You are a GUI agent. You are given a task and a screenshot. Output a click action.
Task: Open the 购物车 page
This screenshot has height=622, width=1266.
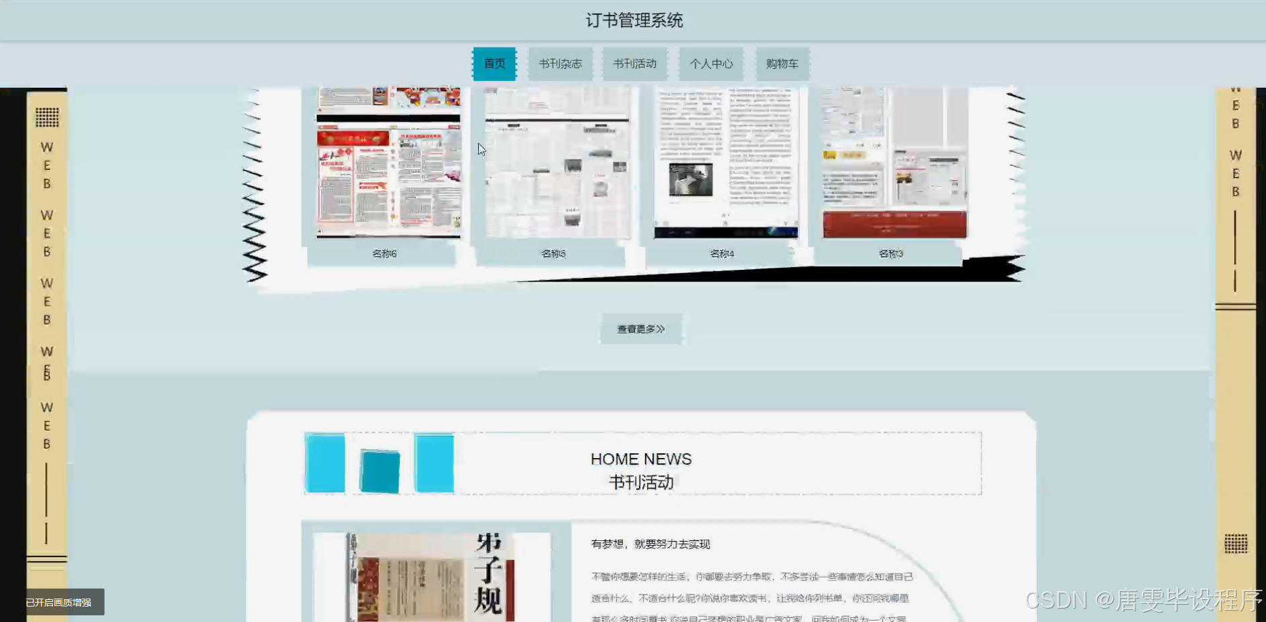click(782, 64)
